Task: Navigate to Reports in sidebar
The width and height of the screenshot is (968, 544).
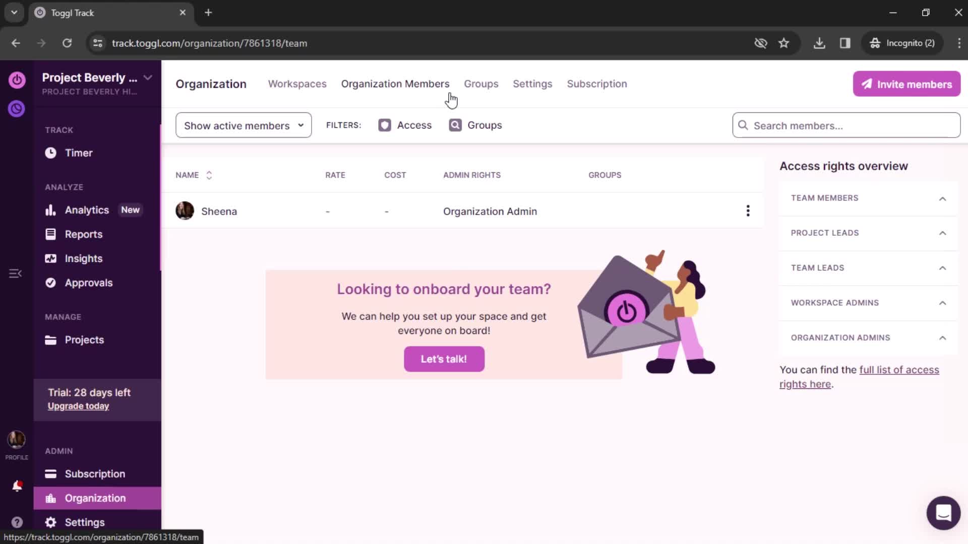Action: [x=84, y=234]
